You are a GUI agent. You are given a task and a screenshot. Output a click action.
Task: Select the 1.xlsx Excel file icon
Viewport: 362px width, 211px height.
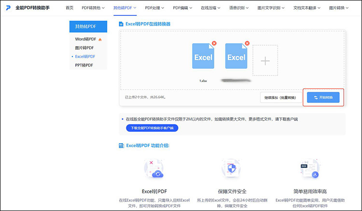coord(203,57)
